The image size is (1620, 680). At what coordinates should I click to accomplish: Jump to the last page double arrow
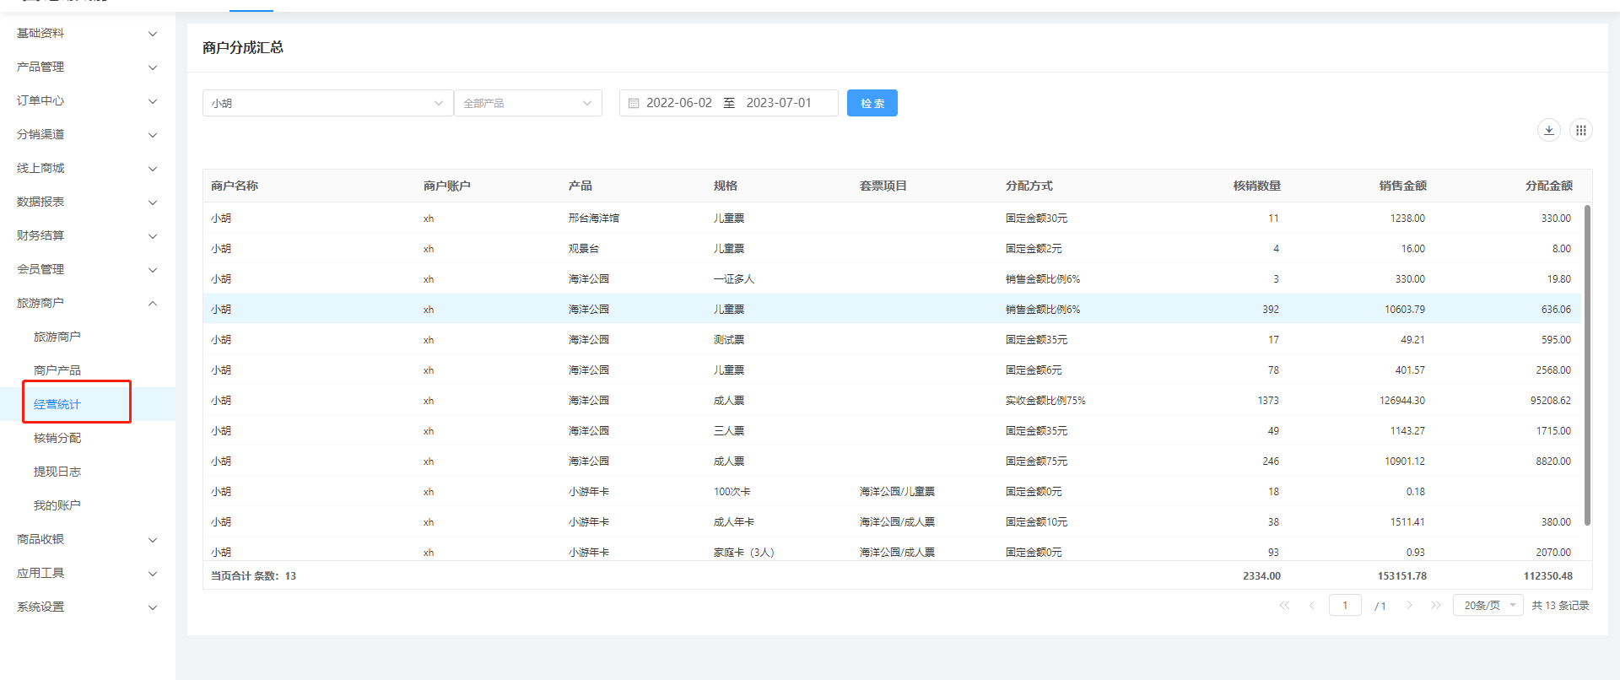pyautogui.click(x=1435, y=605)
